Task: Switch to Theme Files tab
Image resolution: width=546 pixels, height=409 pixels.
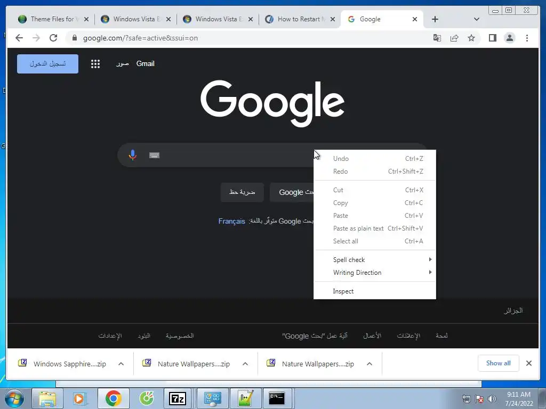Action: click(x=52, y=19)
